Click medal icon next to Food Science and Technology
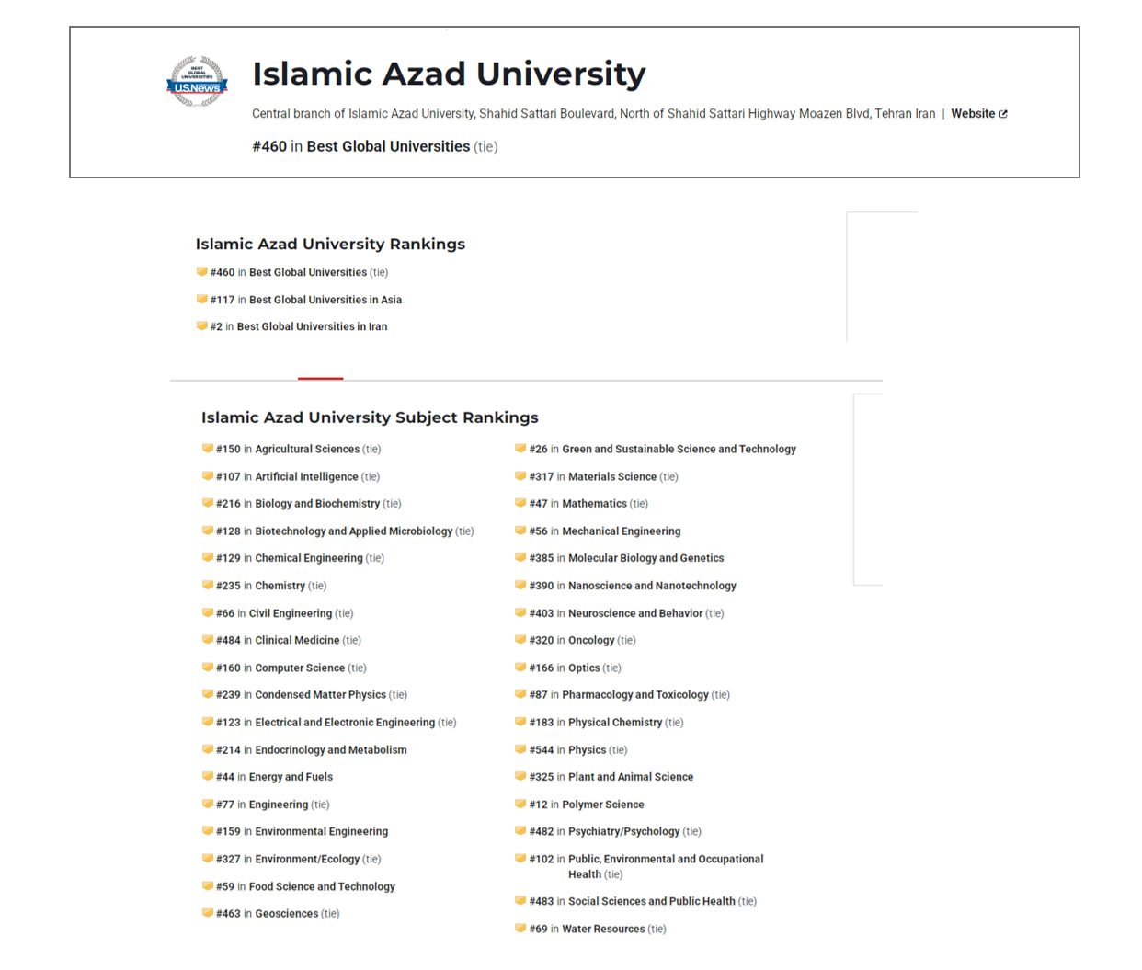Viewport: 1142px width, 970px height. pyautogui.click(x=208, y=885)
